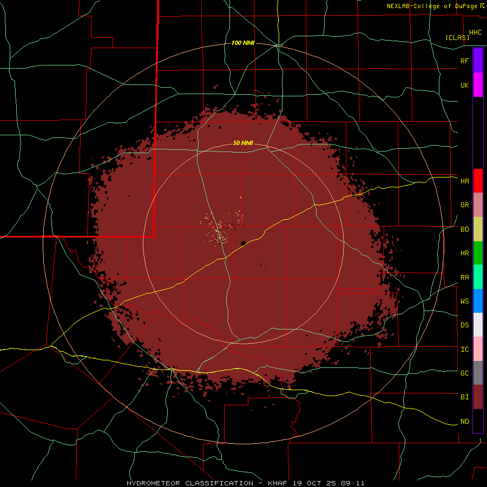
Task: Click the RF legend label
Action: 464,61
